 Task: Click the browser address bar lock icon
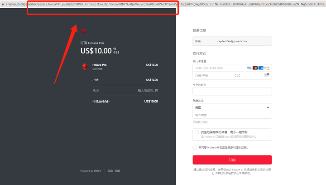(x=3, y=4)
